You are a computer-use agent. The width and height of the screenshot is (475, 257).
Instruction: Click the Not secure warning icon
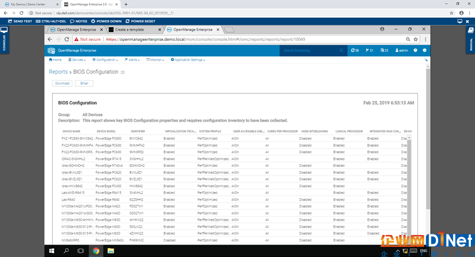(77, 39)
